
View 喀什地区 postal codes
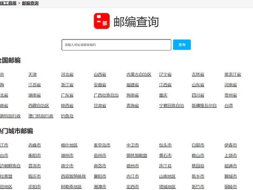click(x=69, y=145)
